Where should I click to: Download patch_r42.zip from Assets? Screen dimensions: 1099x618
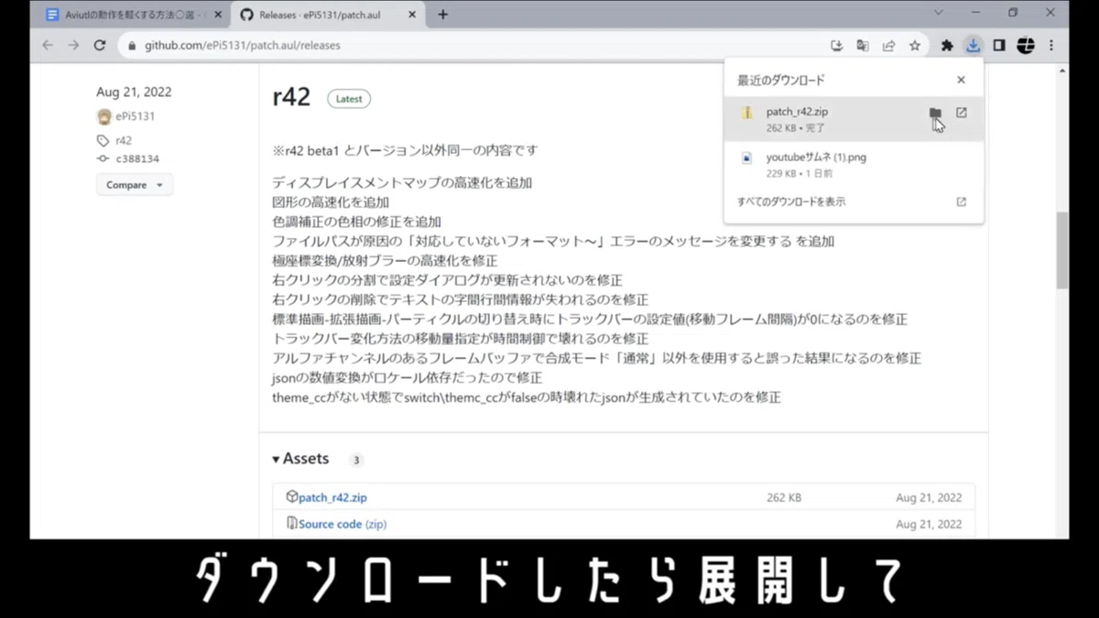[x=332, y=497]
